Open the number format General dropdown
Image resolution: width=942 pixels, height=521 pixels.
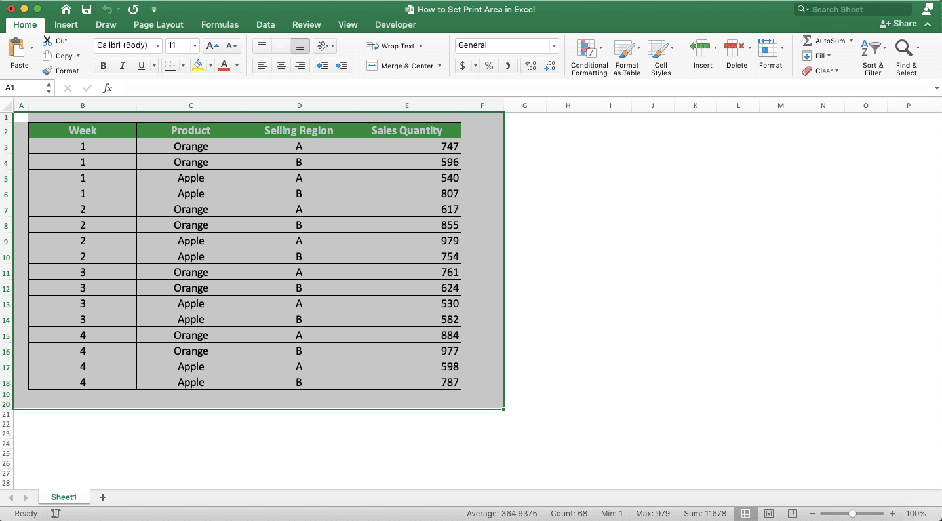point(554,46)
